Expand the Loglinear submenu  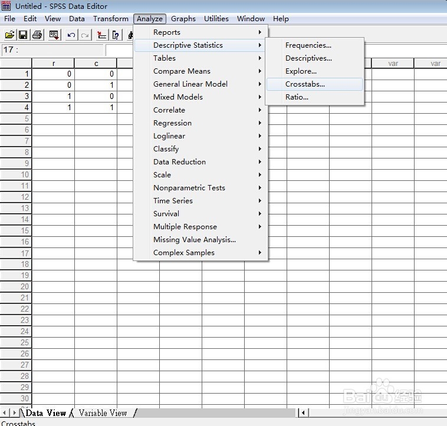click(201, 136)
